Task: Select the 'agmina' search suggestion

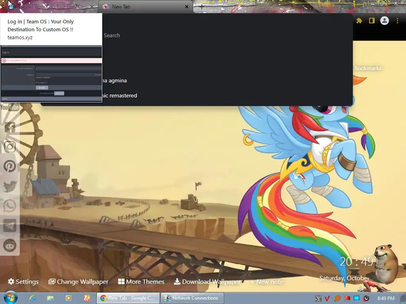Action: point(115,81)
